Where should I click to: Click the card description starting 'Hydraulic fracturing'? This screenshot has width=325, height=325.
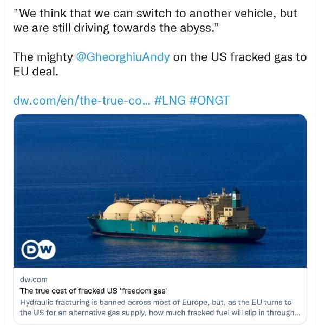[160, 307]
